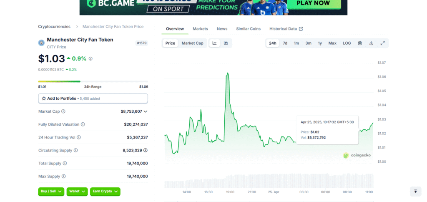Switch chart to Market Cap

[192, 43]
